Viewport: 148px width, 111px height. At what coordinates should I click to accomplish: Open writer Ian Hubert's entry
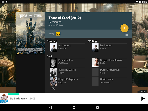109,48
